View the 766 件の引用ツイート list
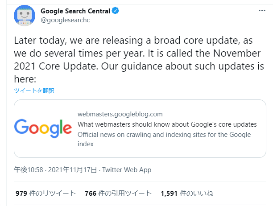This screenshot has width=273, height=206. tap(118, 194)
